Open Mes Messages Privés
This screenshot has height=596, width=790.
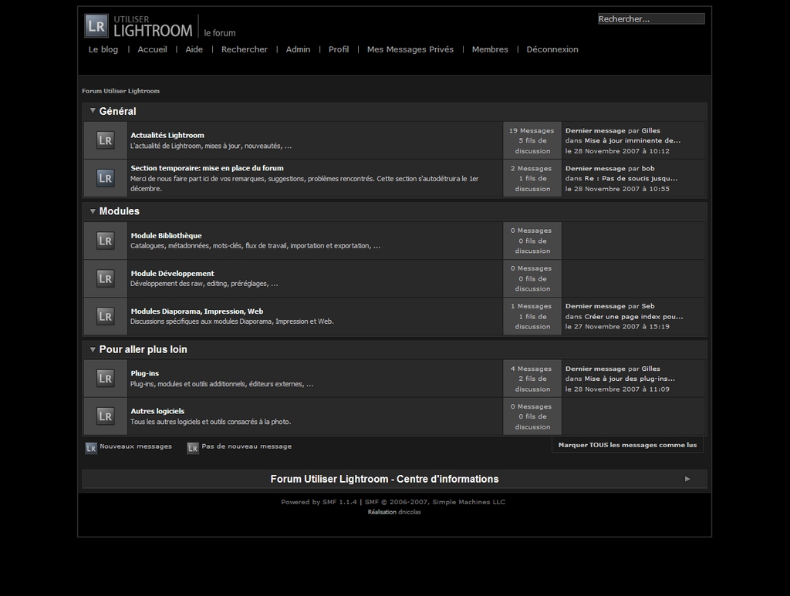[410, 49]
